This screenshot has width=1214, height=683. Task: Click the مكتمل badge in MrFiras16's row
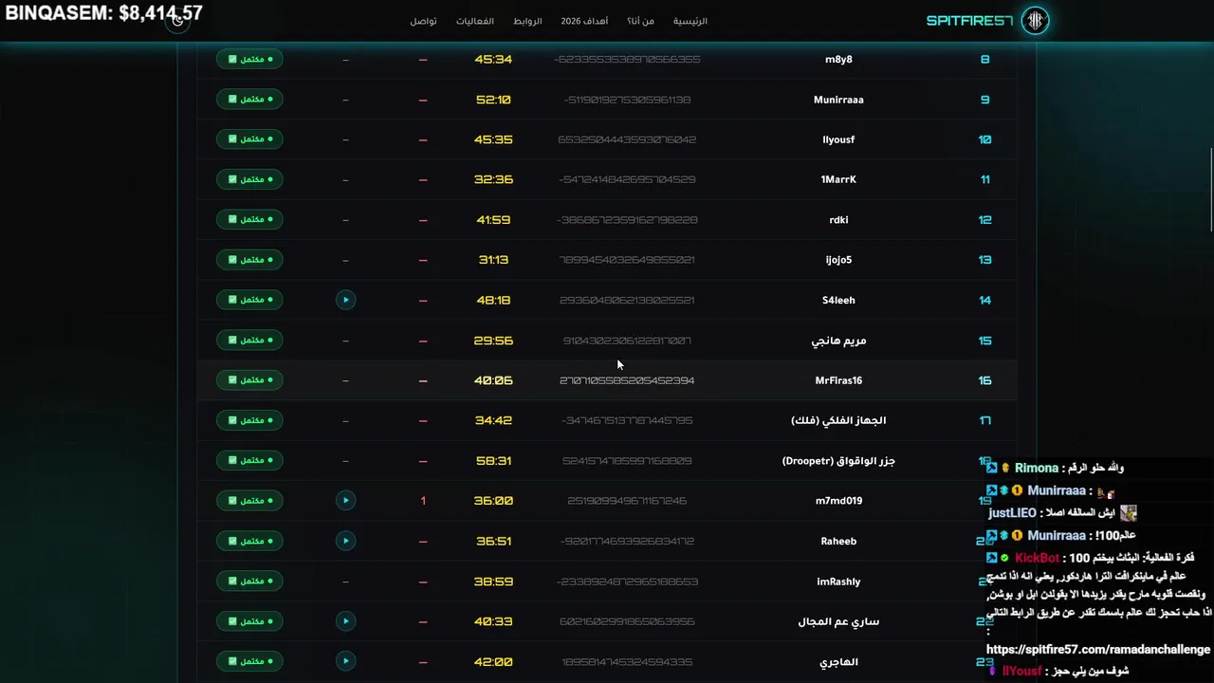(249, 380)
